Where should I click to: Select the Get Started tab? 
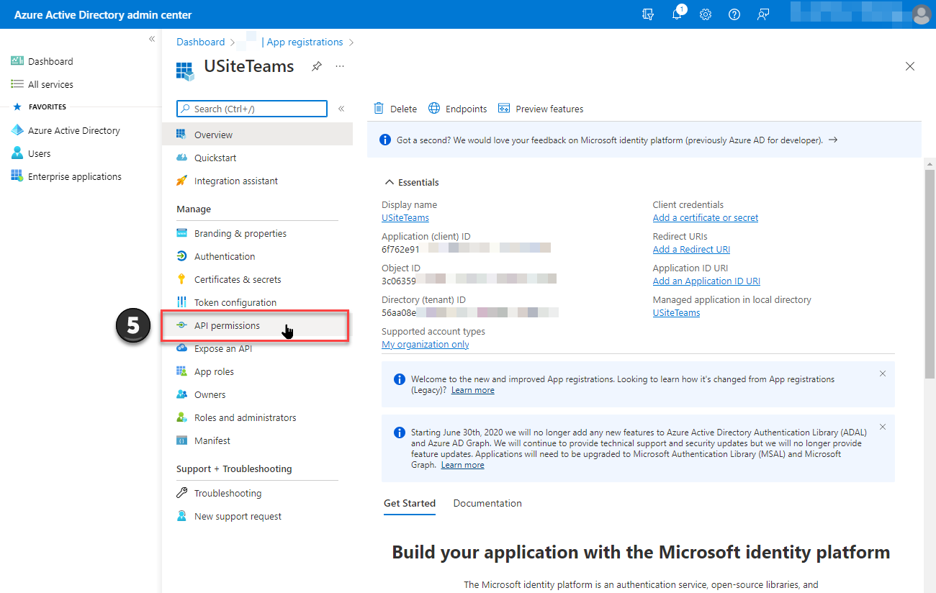410,503
